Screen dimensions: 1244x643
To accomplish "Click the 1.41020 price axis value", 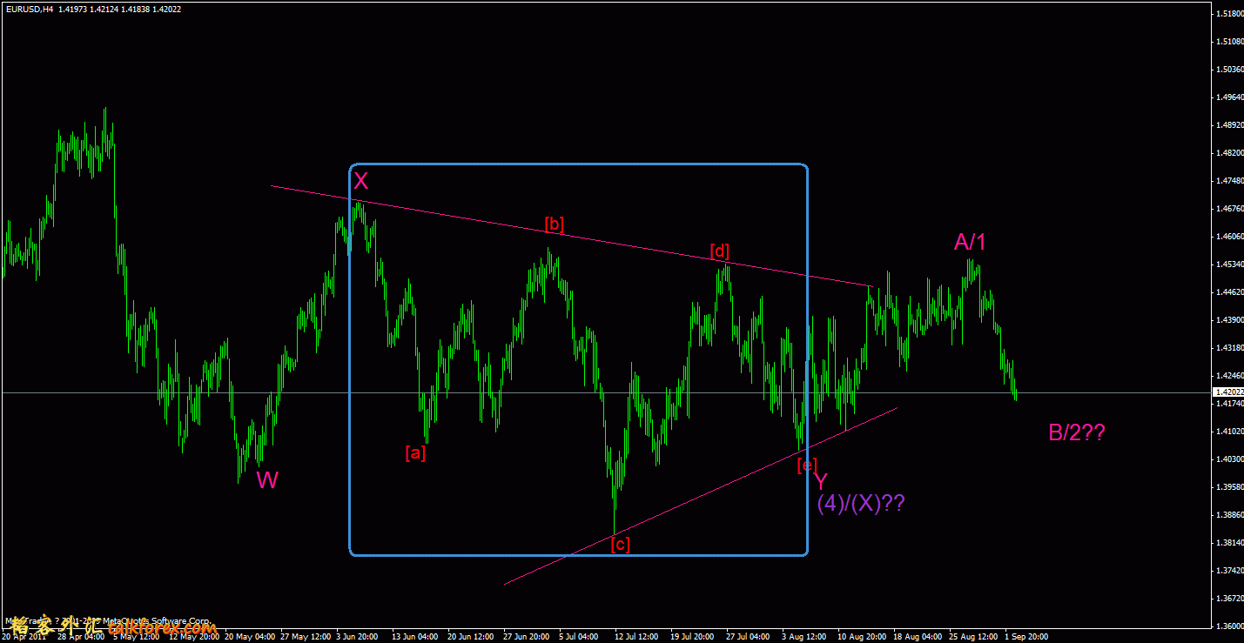I will pos(1229,431).
